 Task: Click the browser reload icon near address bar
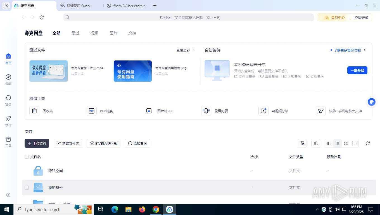42,17
